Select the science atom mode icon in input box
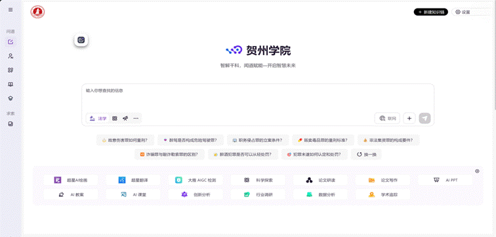This screenshot has height=237, width=496. pyautogui.click(x=115, y=118)
